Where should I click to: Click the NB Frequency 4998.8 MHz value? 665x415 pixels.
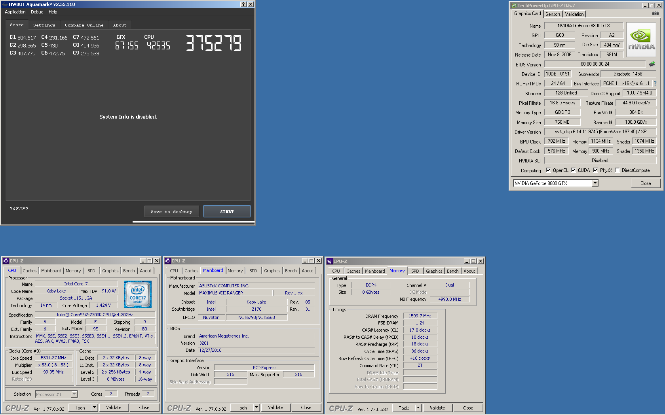[450, 299]
